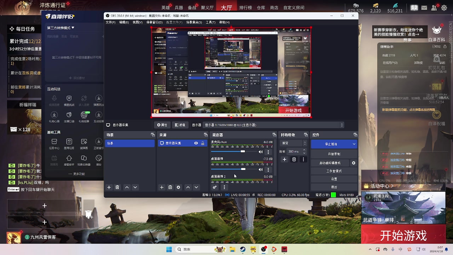Open OBS 设置 settings button
The width and height of the screenshot is (453, 255).
(x=334, y=179)
